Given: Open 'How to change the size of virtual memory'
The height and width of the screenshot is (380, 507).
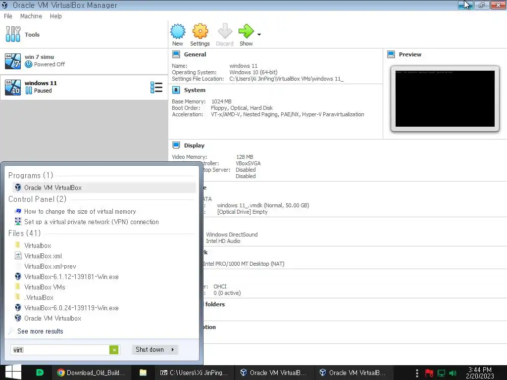Looking at the screenshot, I should (x=80, y=211).
